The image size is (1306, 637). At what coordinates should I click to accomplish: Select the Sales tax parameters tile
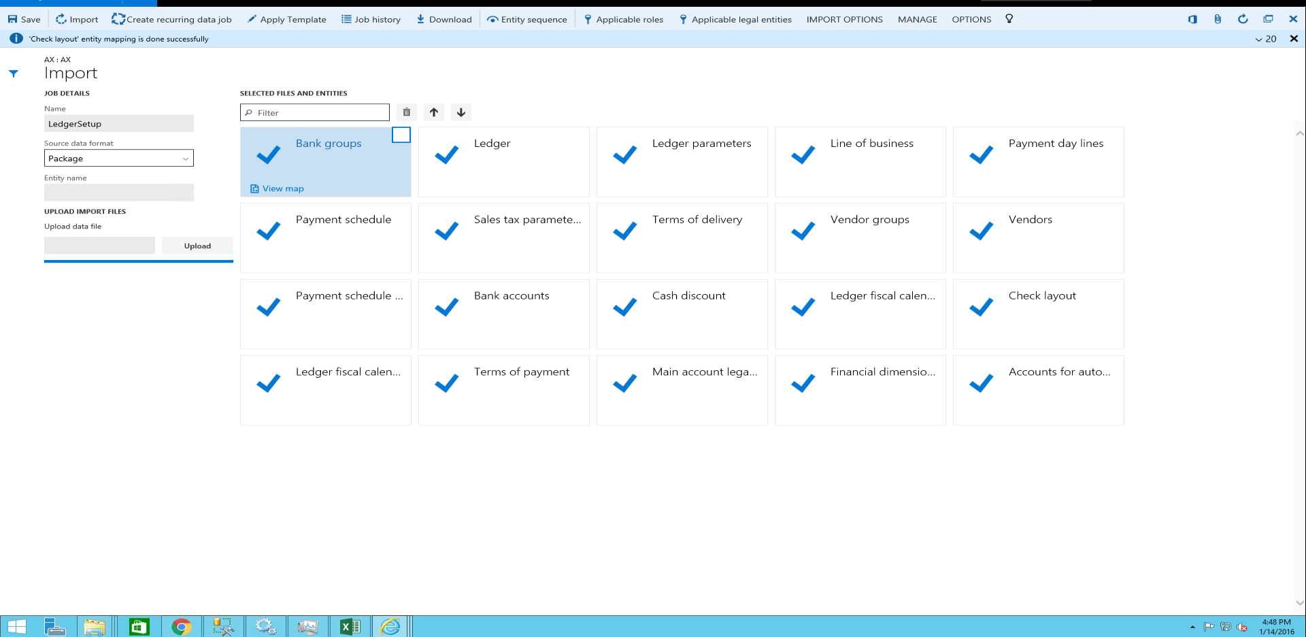504,238
